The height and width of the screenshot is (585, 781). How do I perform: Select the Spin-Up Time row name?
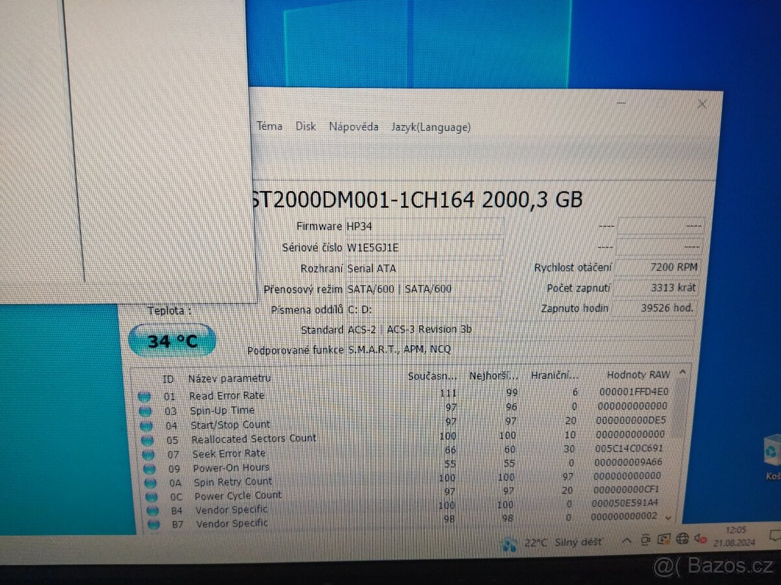tap(222, 410)
